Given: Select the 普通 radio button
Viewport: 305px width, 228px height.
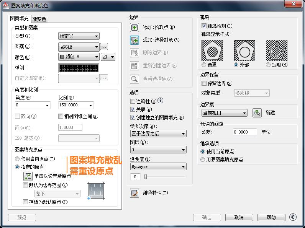Looking at the screenshot, I should (204, 65).
